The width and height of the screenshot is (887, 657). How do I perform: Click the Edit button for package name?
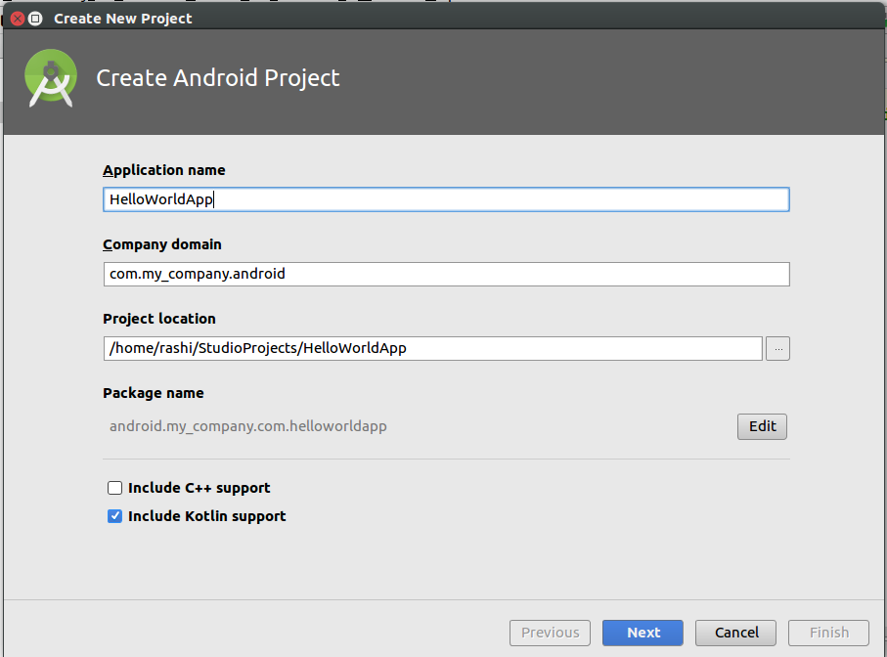pyautogui.click(x=762, y=426)
